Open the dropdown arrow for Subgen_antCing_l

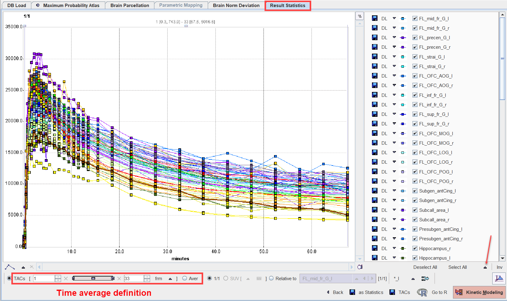coord(394,191)
